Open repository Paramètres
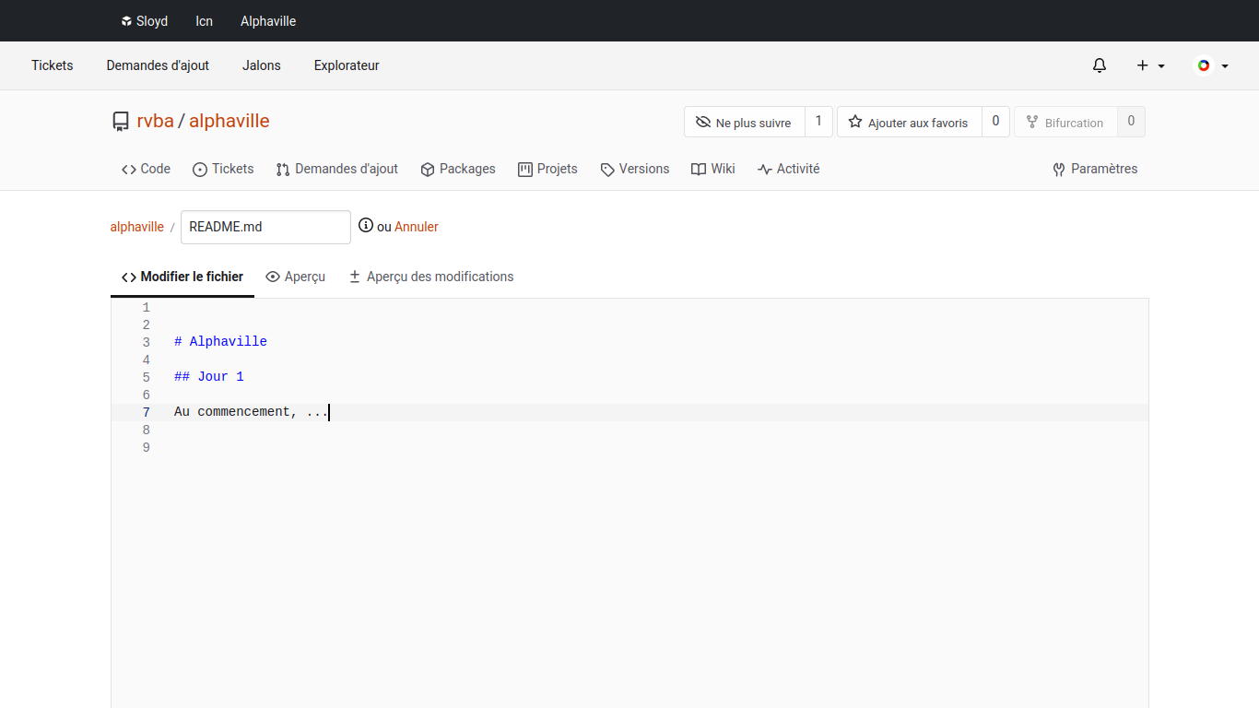1259x708 pixels. 1095,169
